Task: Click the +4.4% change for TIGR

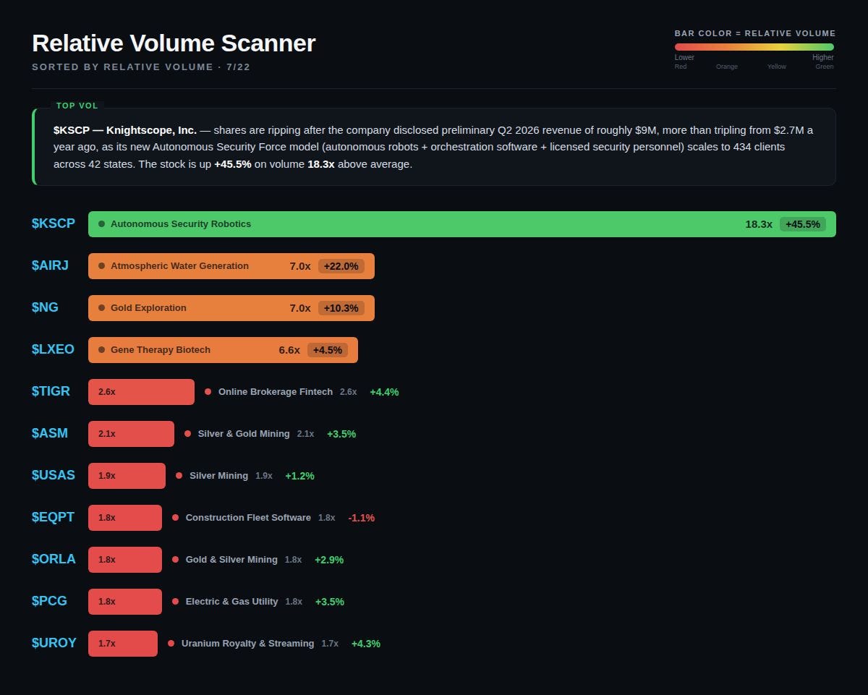Action: (384, 392)
